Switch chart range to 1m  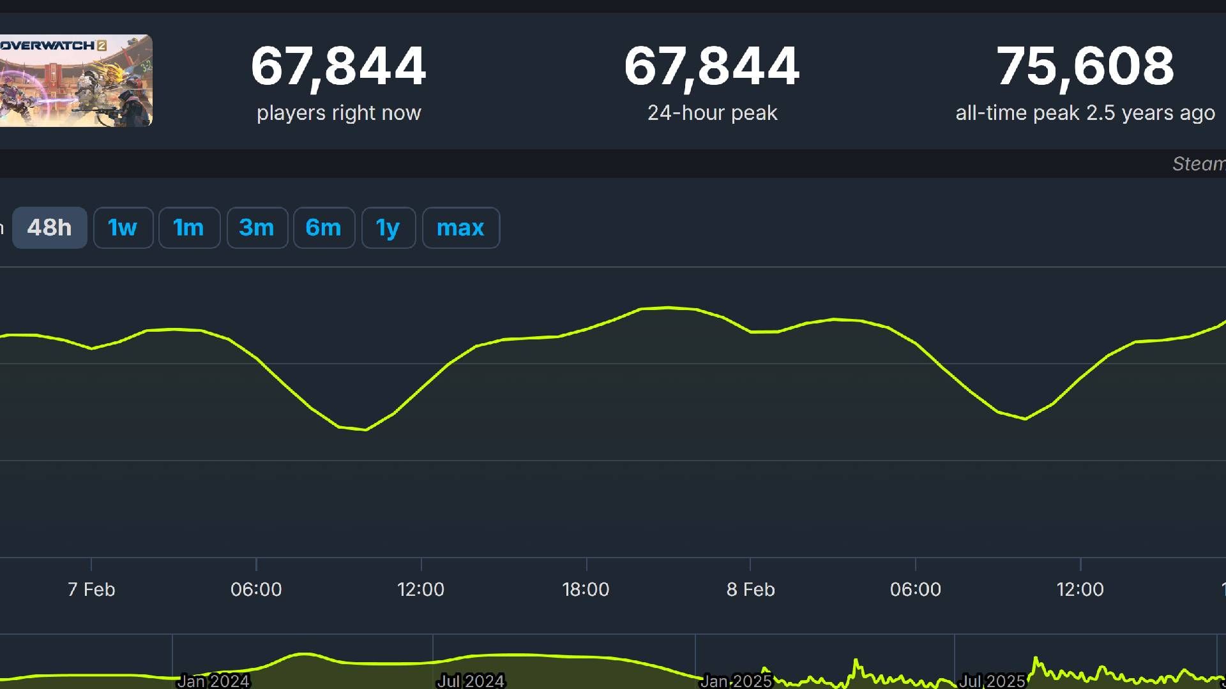coord(189,228)
